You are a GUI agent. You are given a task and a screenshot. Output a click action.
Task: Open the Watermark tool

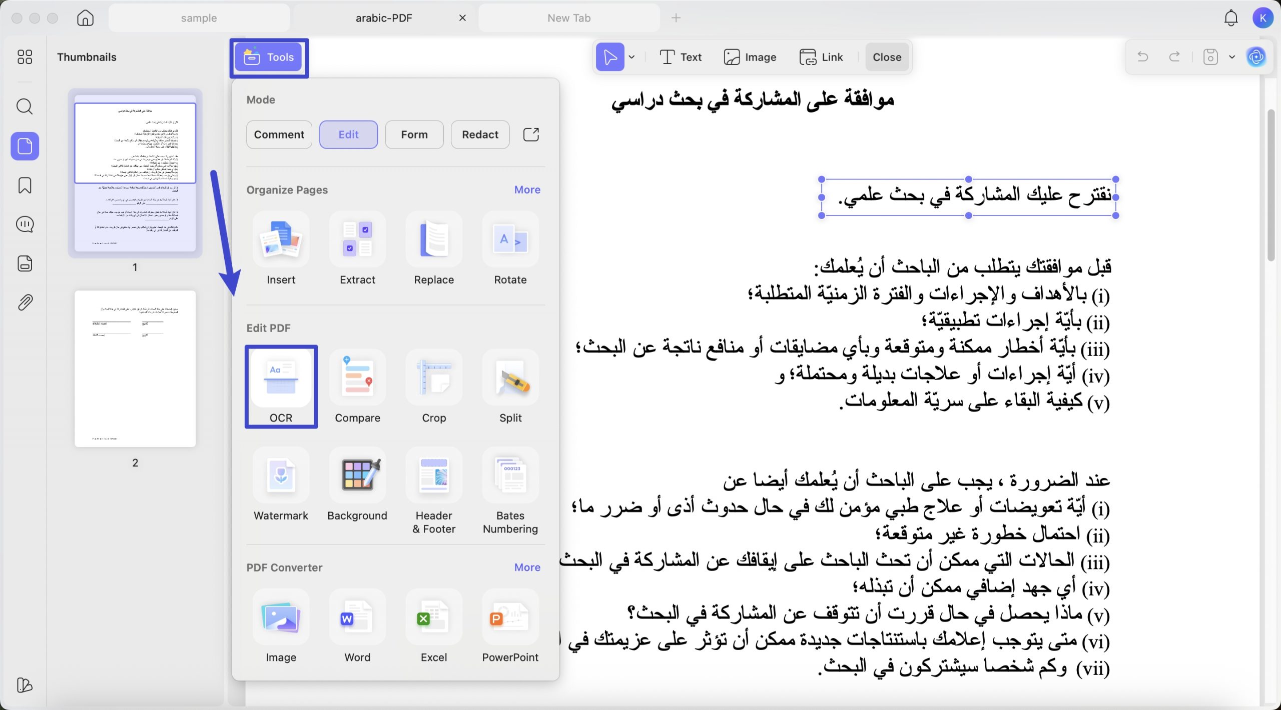click(x=281, y=485)
